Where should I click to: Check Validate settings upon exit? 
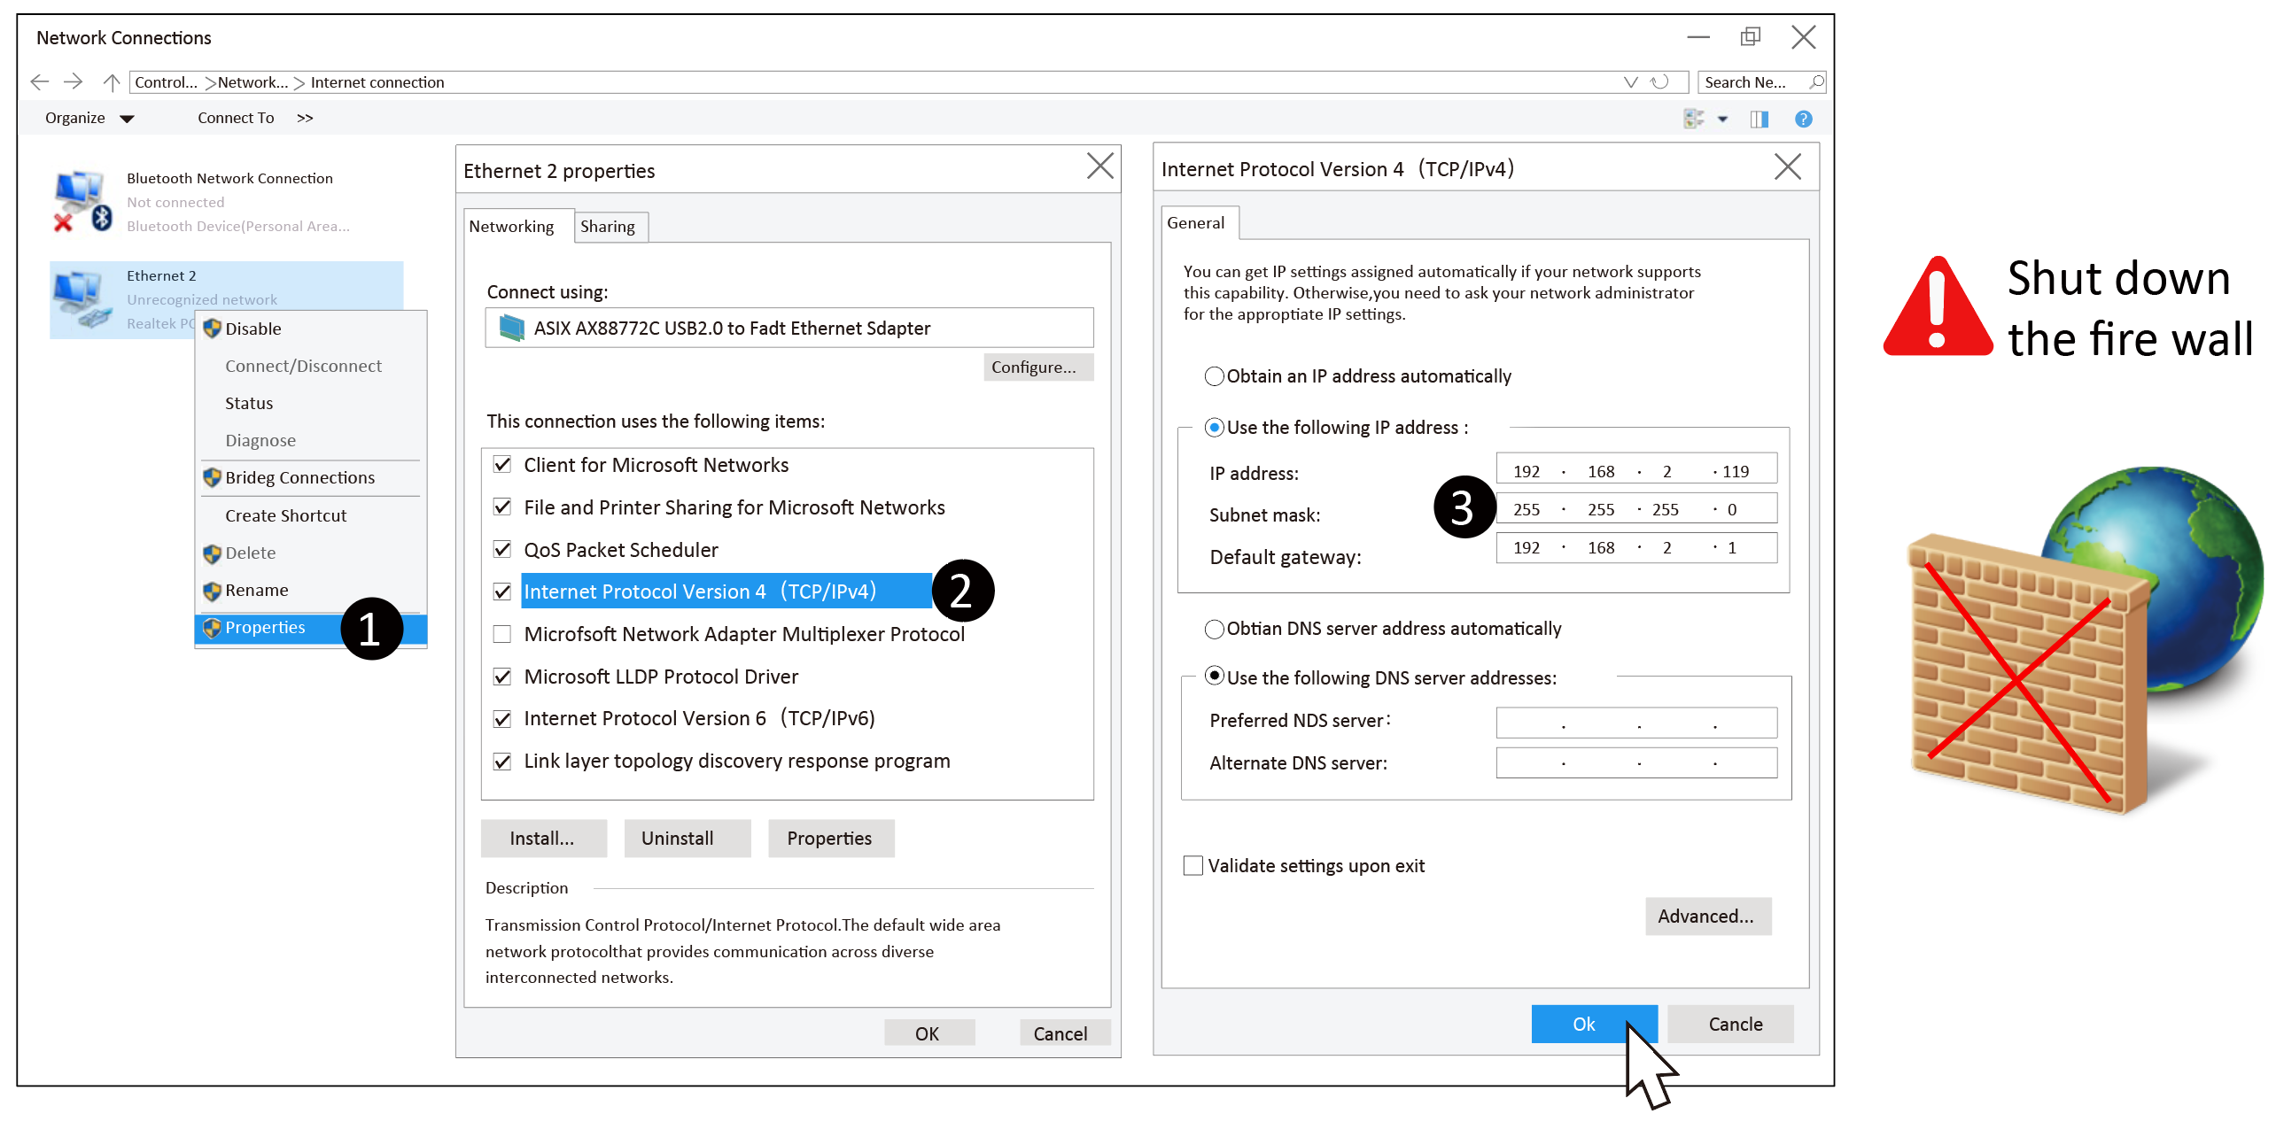click(x=1193, y=866)
